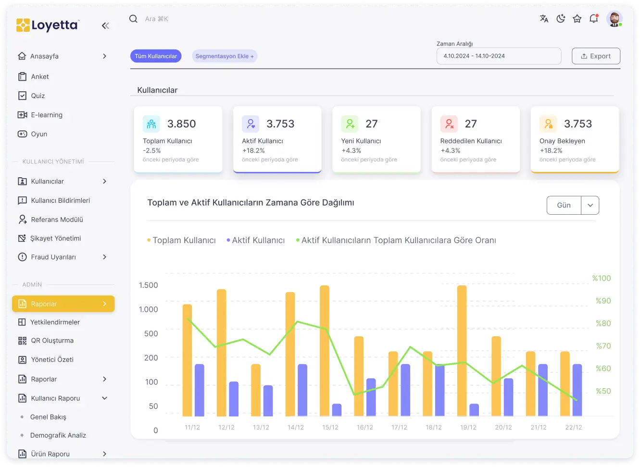Expand the Kullanıcılar menu chevron
Screen dimensions: 640x467
pyautogui.click(x=105, y=181)
